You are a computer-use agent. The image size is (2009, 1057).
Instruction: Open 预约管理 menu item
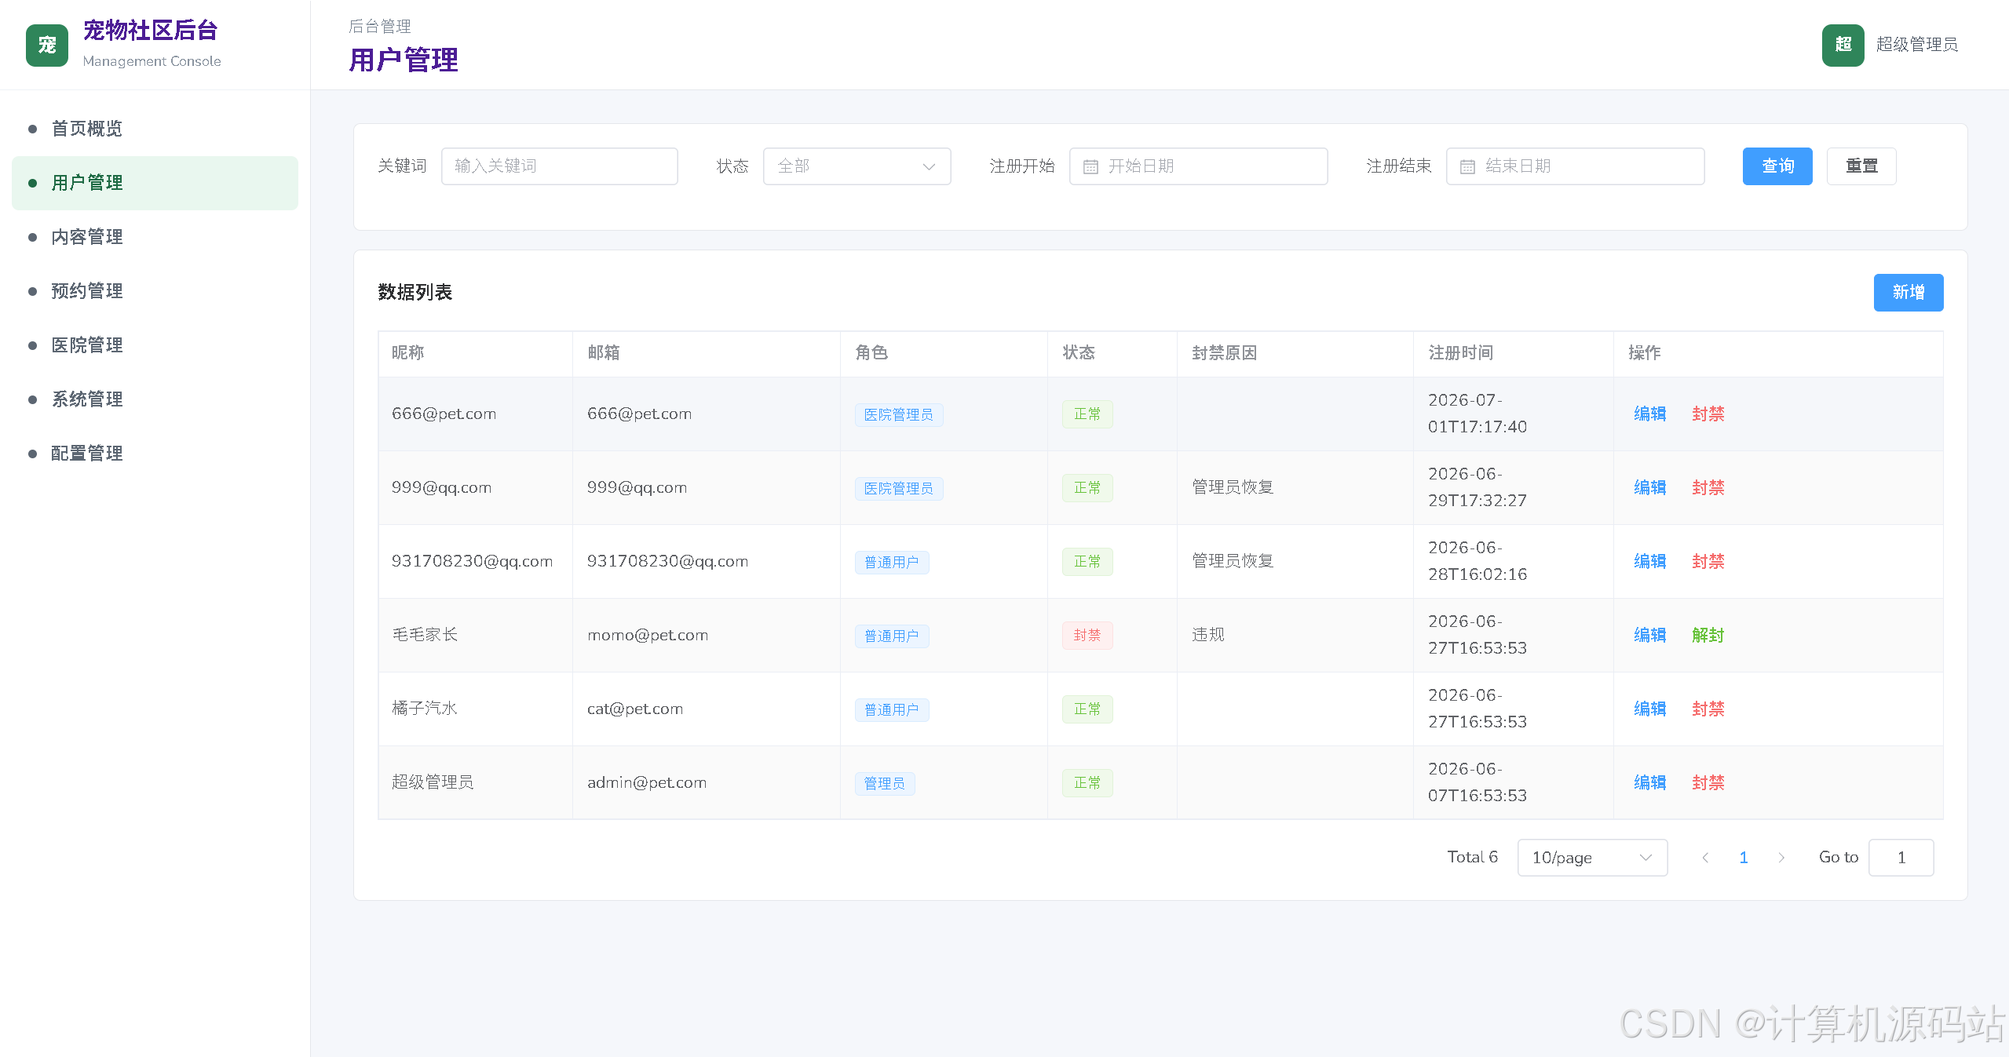click(155, 291)
